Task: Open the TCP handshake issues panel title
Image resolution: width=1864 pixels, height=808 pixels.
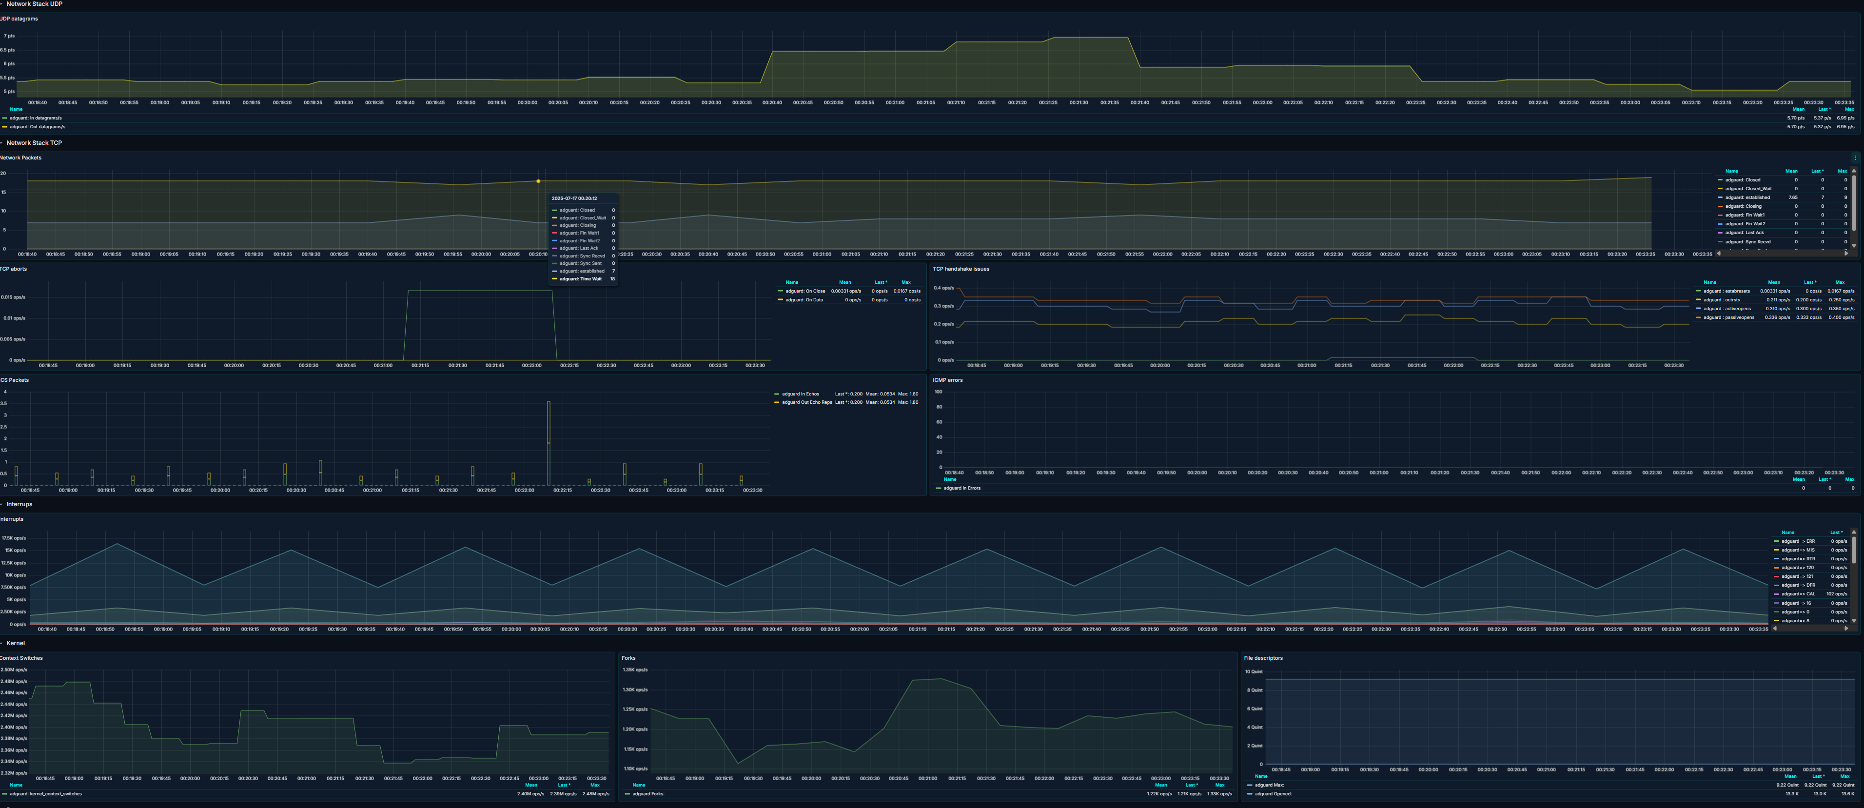Action: pos(961,269)
